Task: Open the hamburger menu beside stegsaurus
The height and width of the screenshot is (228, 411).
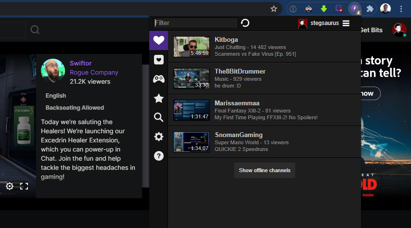Action: [x=346, y=23]
